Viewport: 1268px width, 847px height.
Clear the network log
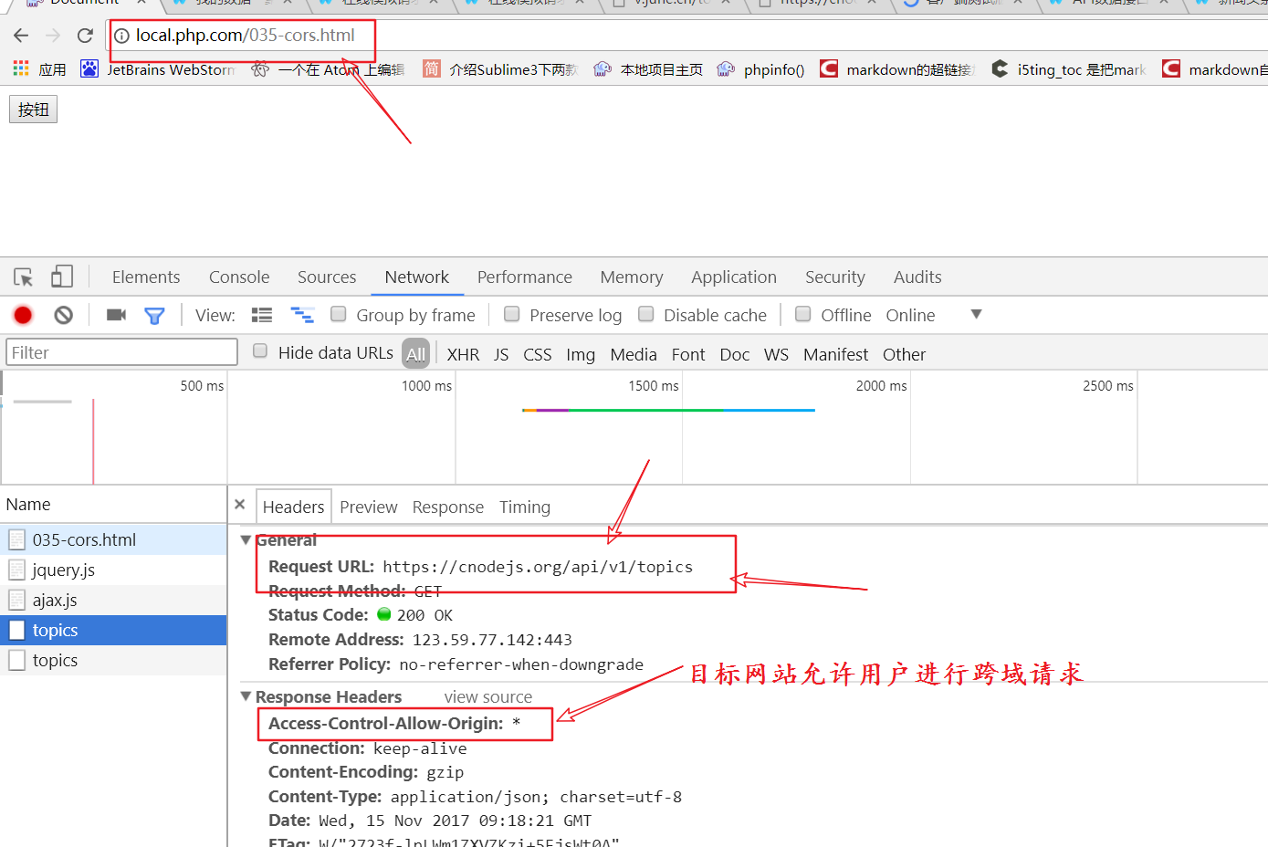[63, 315]
